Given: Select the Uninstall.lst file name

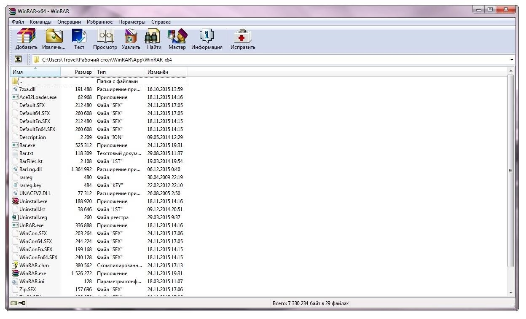Looking at the screenshot, I should 32,209.
